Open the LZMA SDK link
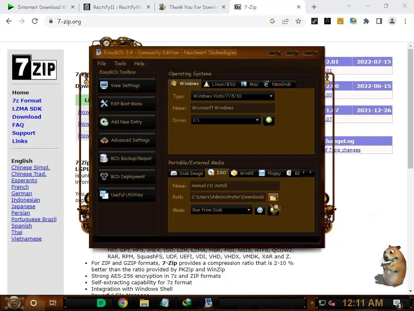Screen dimensions: 414x311 27,109
